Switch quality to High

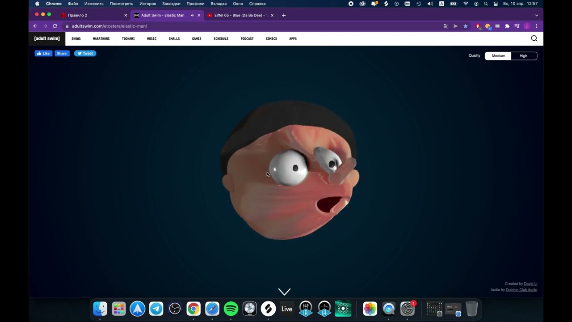pyautogui.click(x=523, y=56)
